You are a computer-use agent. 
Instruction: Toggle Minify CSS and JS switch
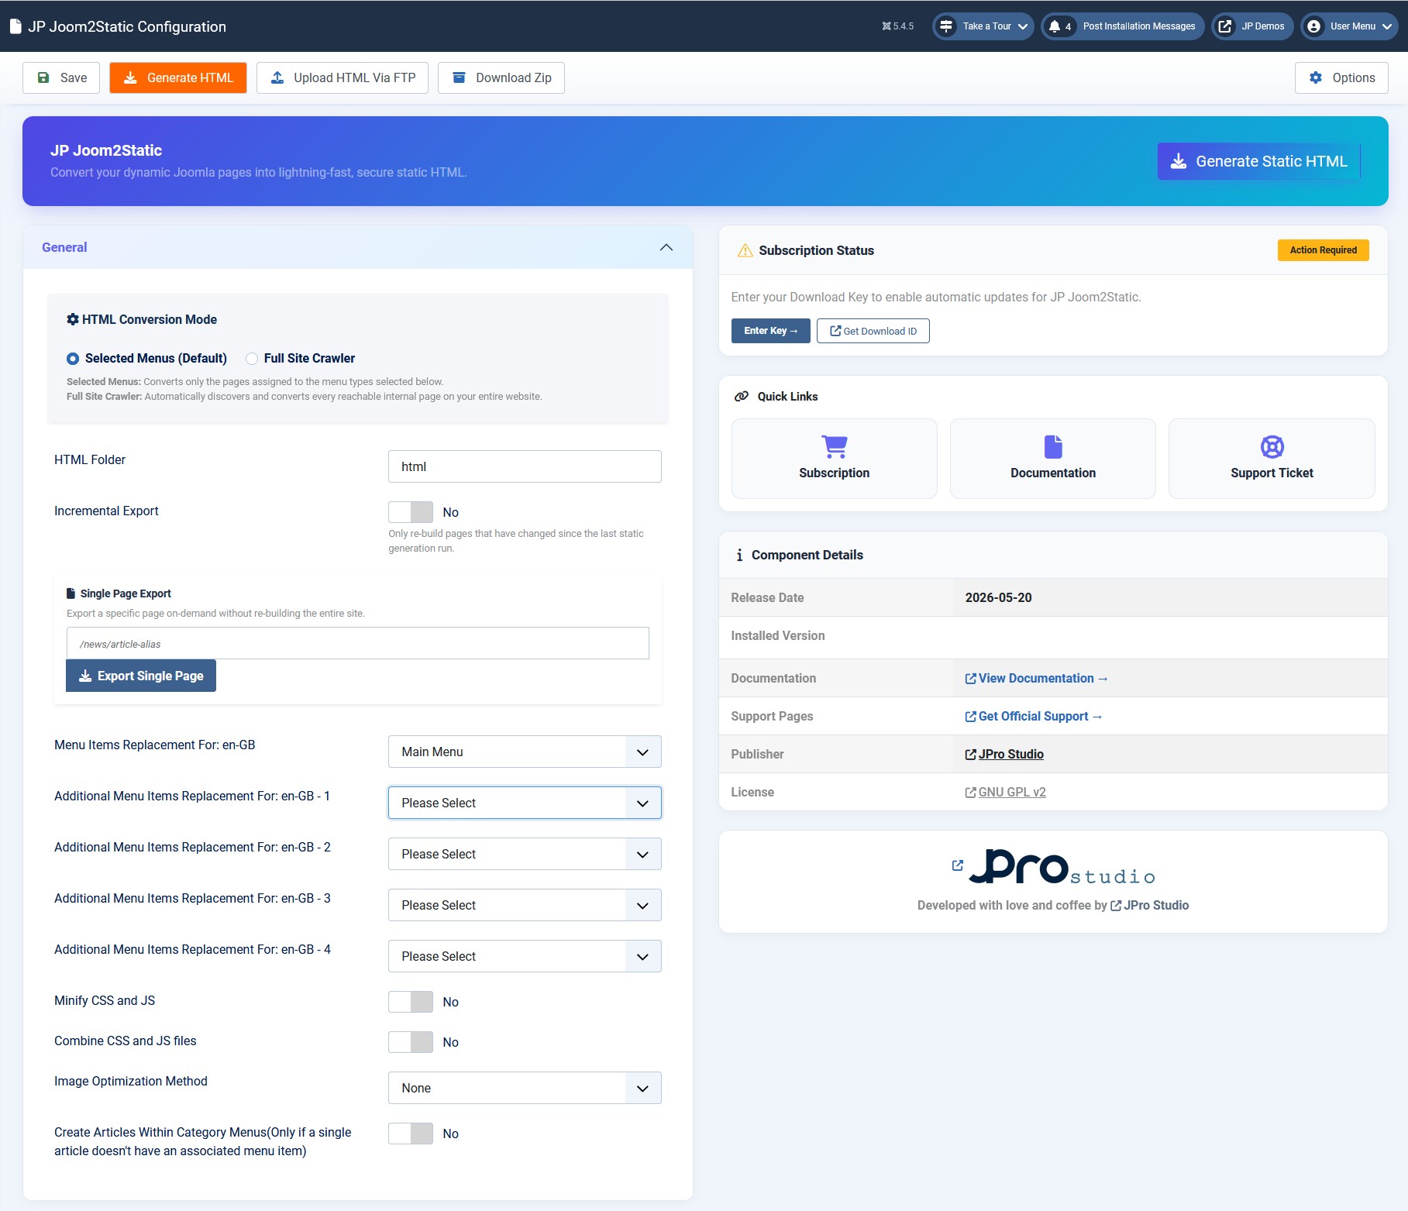411,1002
